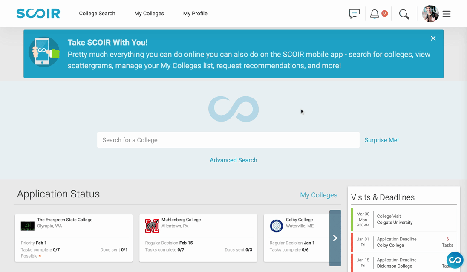Click the user profile photo

[x=430, y=14]
